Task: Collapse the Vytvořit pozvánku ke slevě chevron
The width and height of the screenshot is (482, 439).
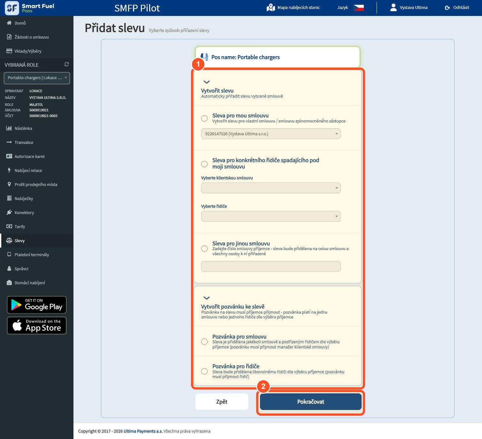Action: pos(207,298)
